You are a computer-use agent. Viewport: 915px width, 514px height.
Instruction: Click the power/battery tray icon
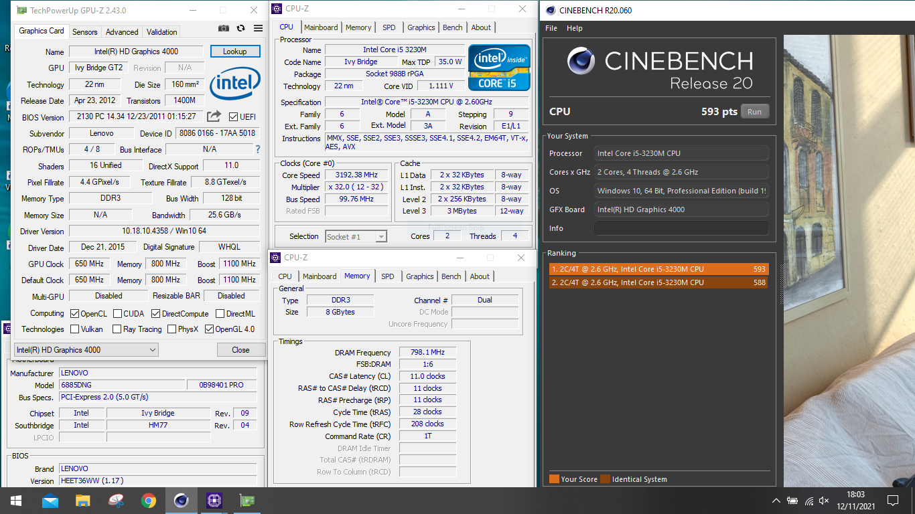(792, 500)
